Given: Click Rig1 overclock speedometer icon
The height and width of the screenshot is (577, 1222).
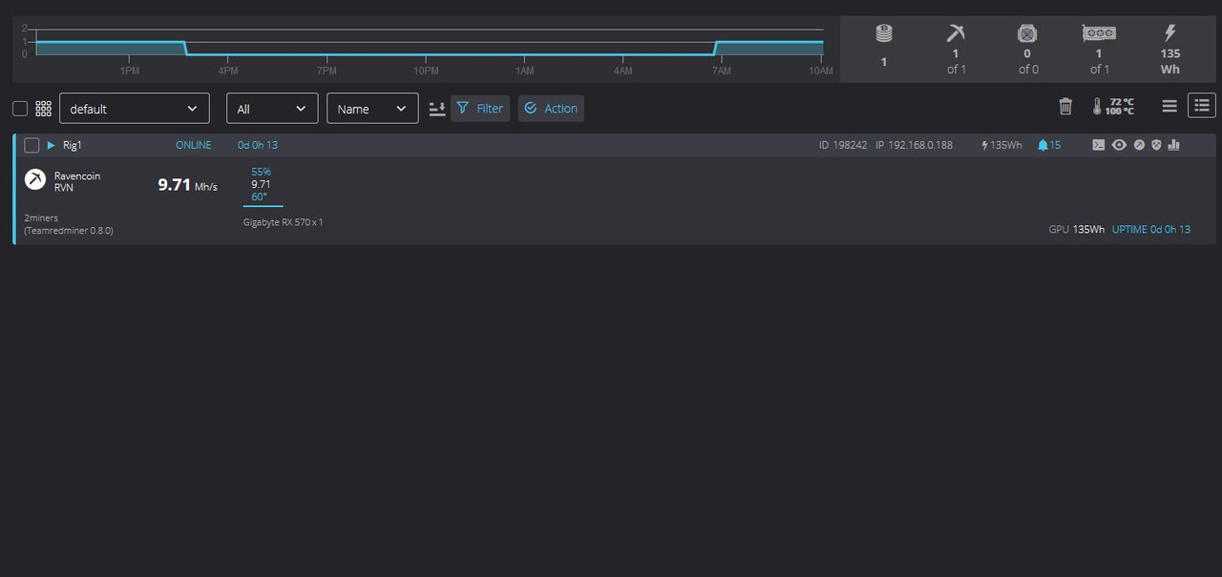Looking at the screenshot, I should click(1139, 145).
